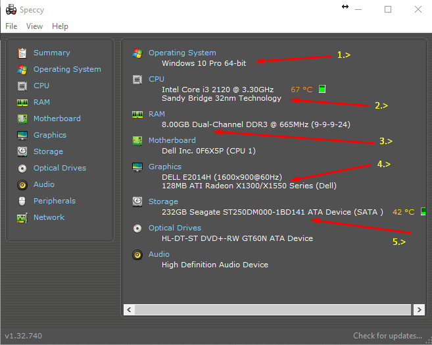Viewport: 432px width, 345px height.
Task: Show Storage details from sidebar
Action: 48,151
